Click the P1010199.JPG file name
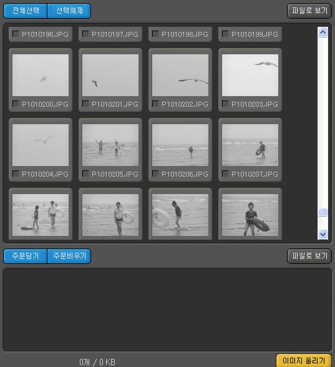The width and height of the screenshot is (335, 367). [x=255, y=34]
